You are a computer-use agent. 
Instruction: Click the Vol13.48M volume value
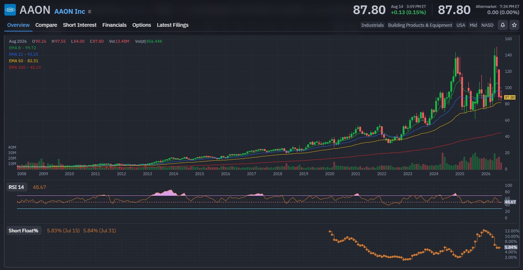coord(120,41)
